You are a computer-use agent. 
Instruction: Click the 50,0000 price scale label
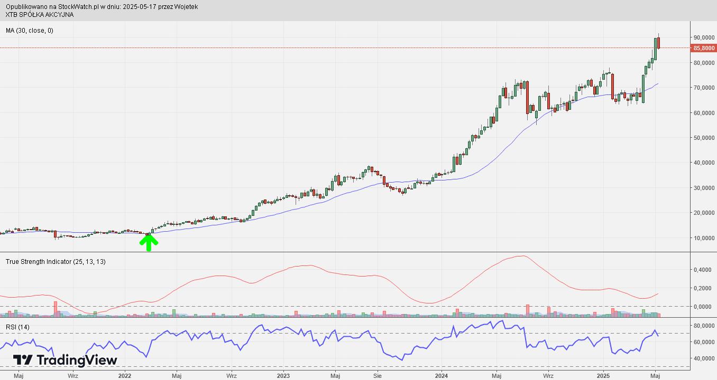coord(704,138)
